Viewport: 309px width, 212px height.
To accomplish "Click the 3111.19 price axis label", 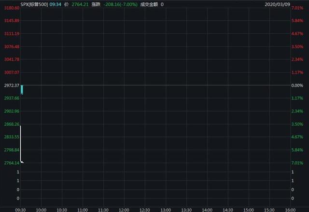I will tap(12, 33).
